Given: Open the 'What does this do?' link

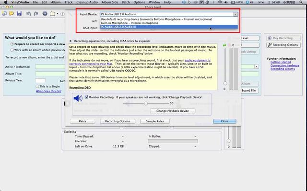Looking at the screenshot, I should (48, 91).
